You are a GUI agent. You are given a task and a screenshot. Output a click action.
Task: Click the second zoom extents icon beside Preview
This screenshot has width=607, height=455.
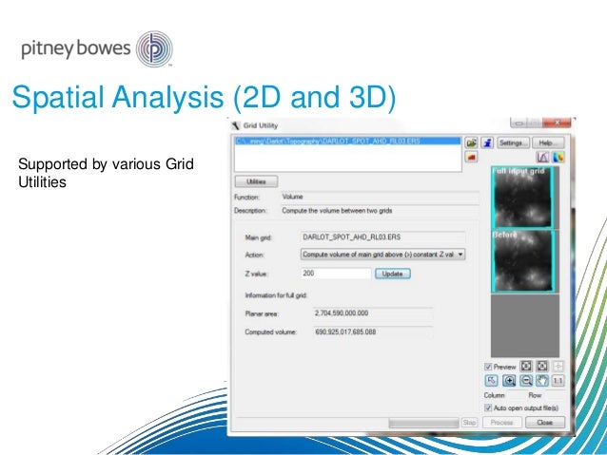pyautogui.click(x=542, y=366)
